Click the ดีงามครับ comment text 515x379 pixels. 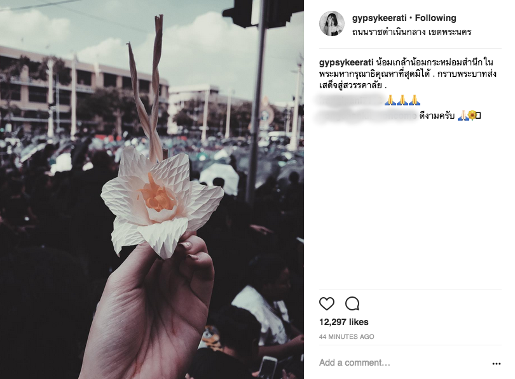click(437, 116)
